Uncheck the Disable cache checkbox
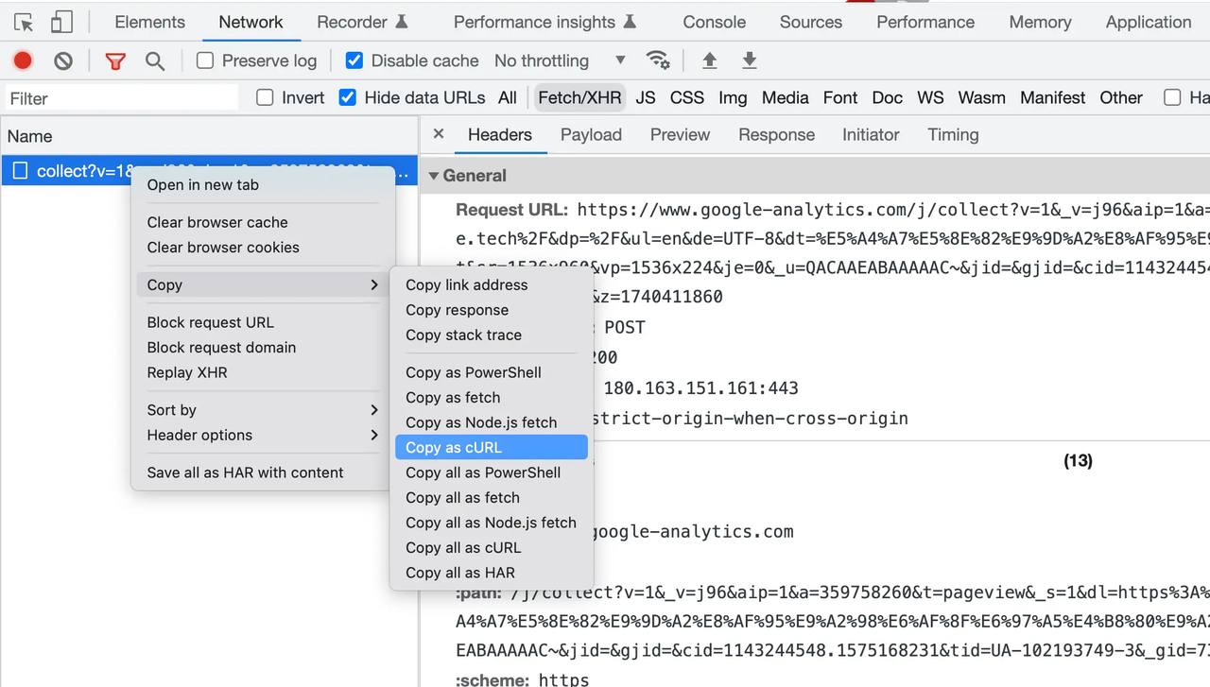Image resolution: width=1210 pixels, height=687 pixels. coord(354,60)
